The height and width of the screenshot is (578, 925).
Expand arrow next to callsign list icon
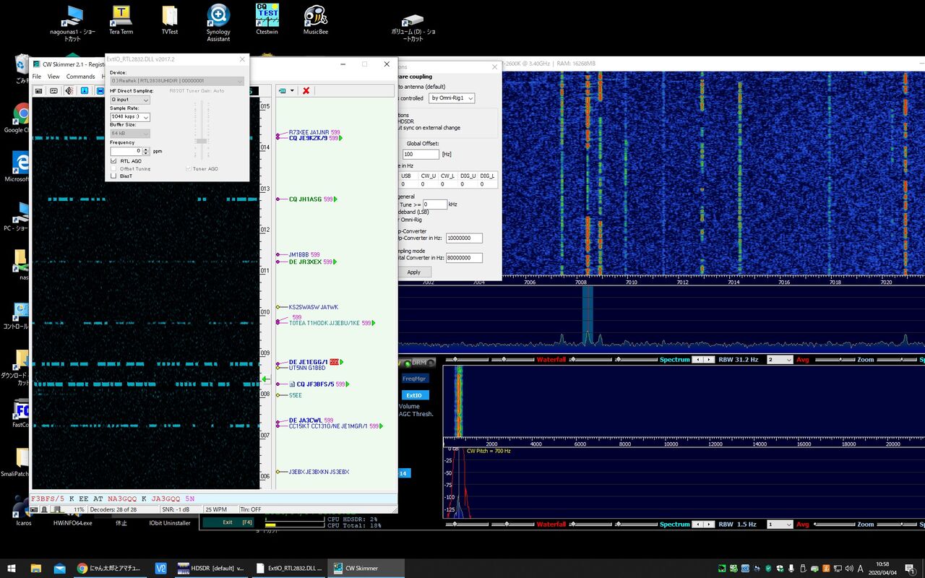292,91
